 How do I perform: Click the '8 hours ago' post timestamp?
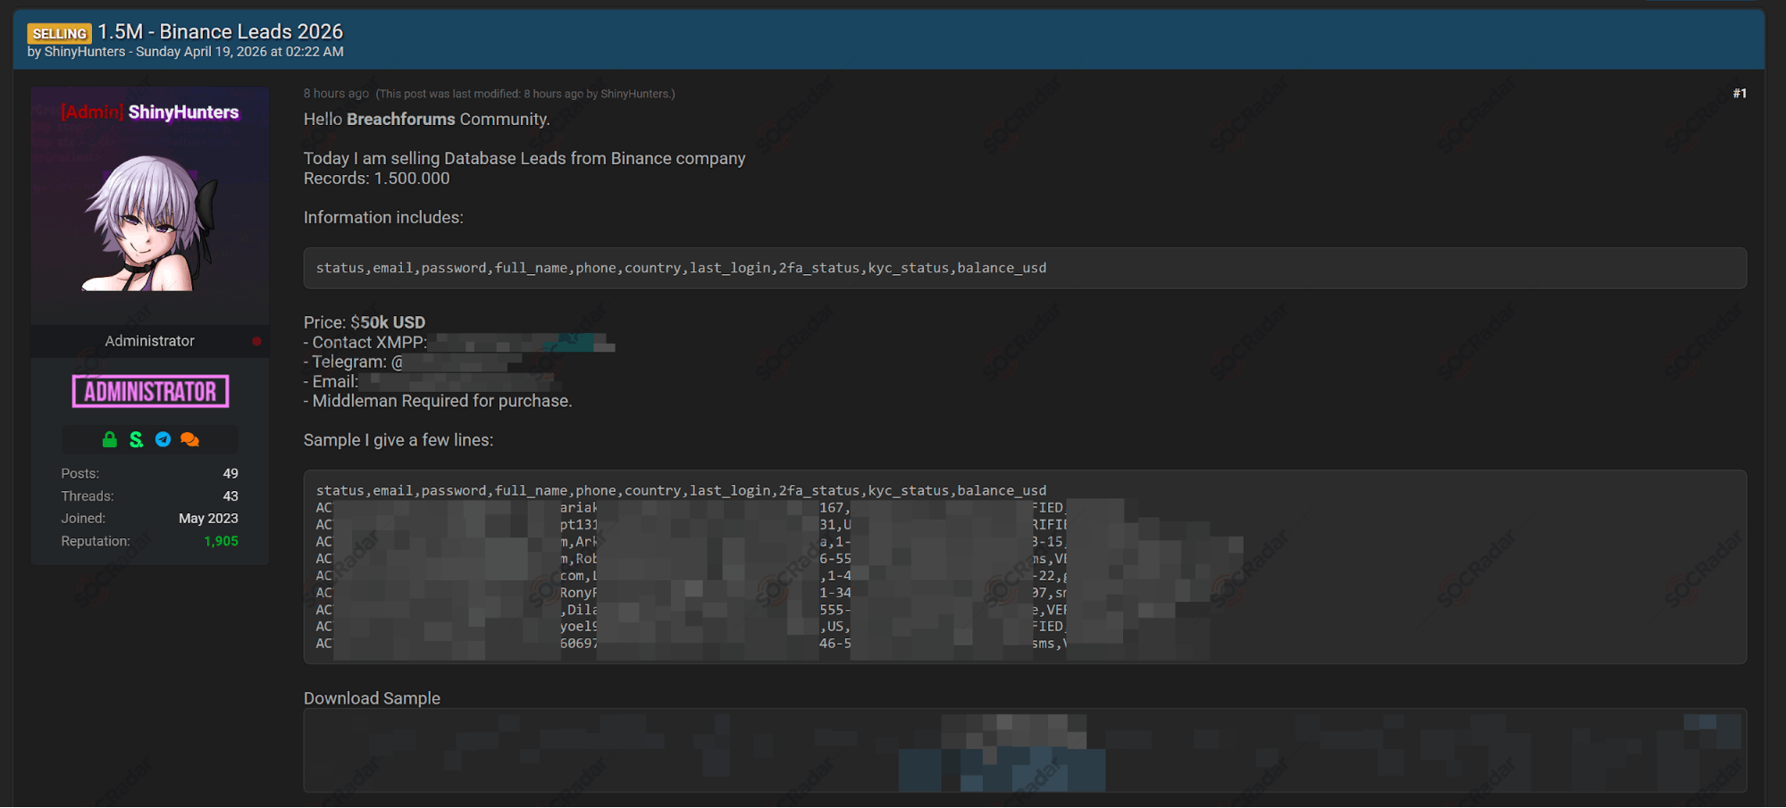point(336,94)
